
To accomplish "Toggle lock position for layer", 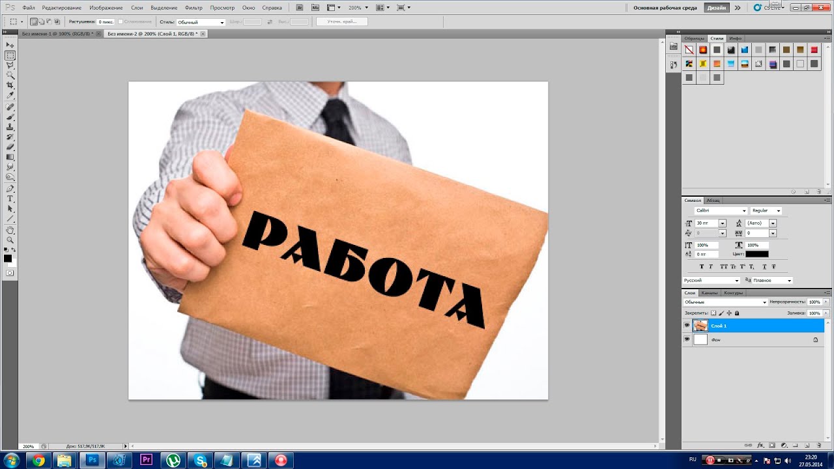I will pyautogui.click(x=729, y=313).
